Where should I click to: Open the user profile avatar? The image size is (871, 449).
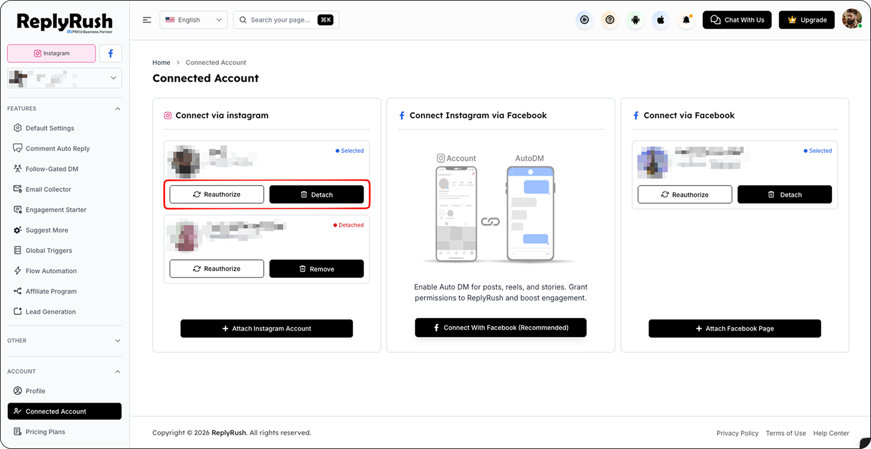click(852, 19)
